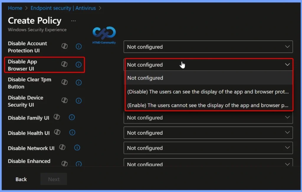Click the info icon next to Disable Clear Tpm Button

(x=78, y=82)
